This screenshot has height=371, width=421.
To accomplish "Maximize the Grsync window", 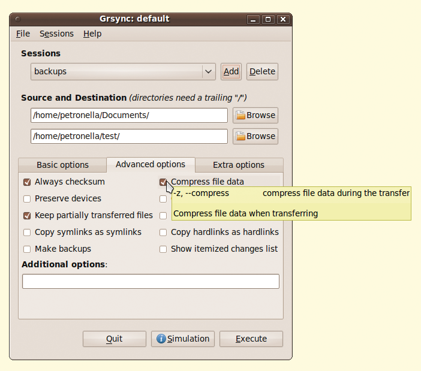I will pos(268,19).
